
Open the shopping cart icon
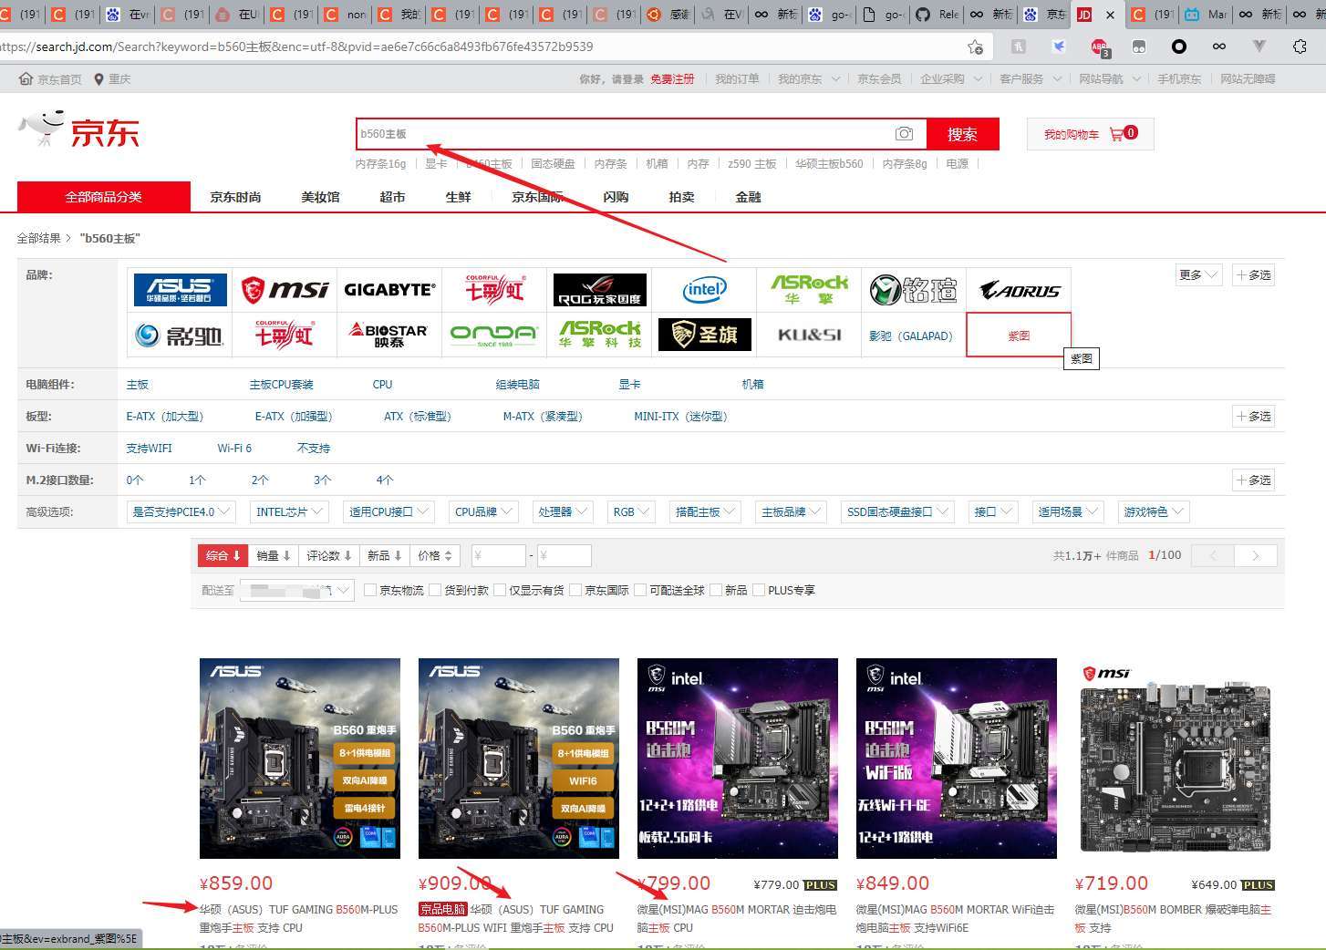tap(1116, 134)
